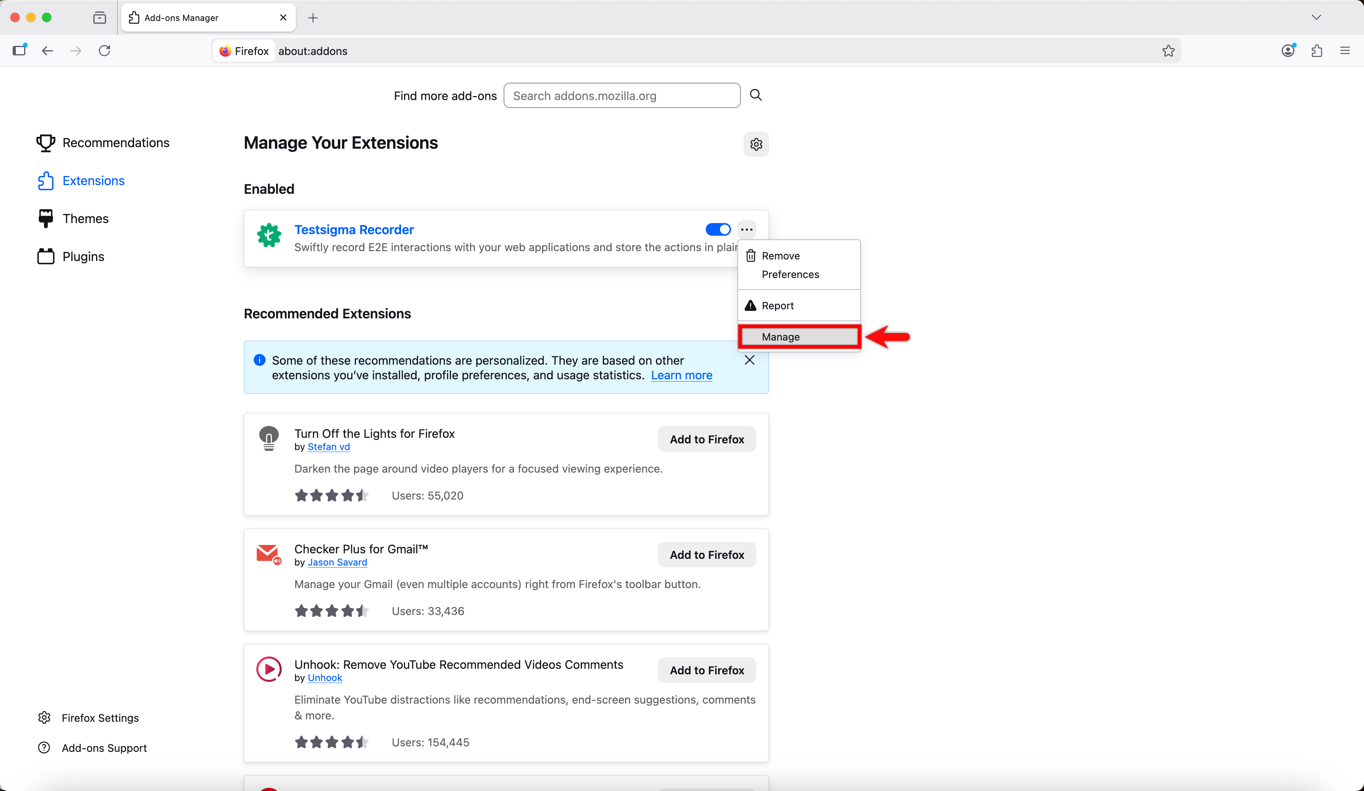Choose Remove from the extension menu
This screenshot has height=791, width=1364.
(799, 256)
